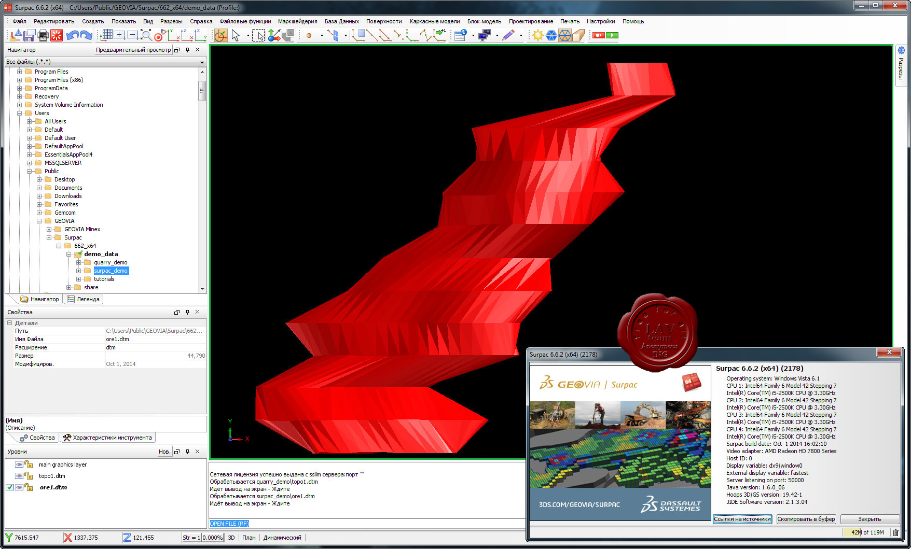This screenshot has height=549, width=911.
Task: Click the navigator tree vertical scrollbar
Action: point(202,179)
